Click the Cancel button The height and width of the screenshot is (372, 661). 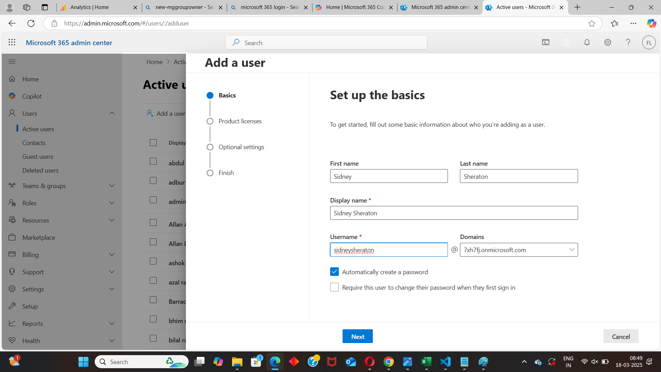pos(621,336)
